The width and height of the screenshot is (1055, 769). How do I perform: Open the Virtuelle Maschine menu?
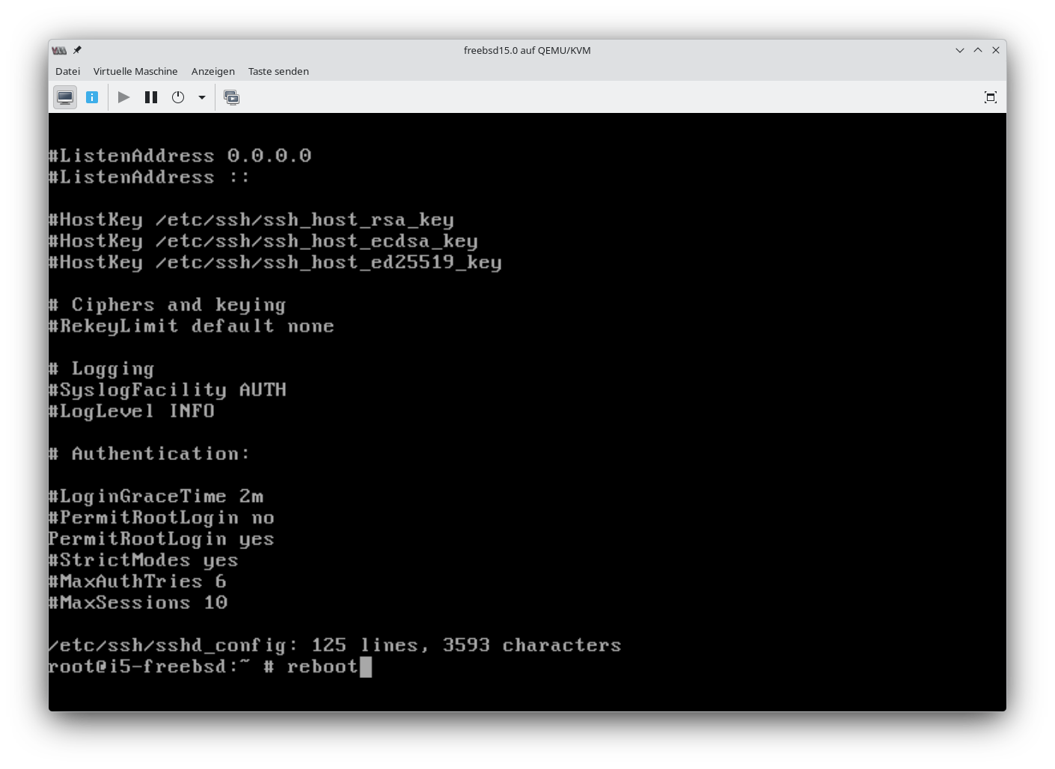click(135, 71)
